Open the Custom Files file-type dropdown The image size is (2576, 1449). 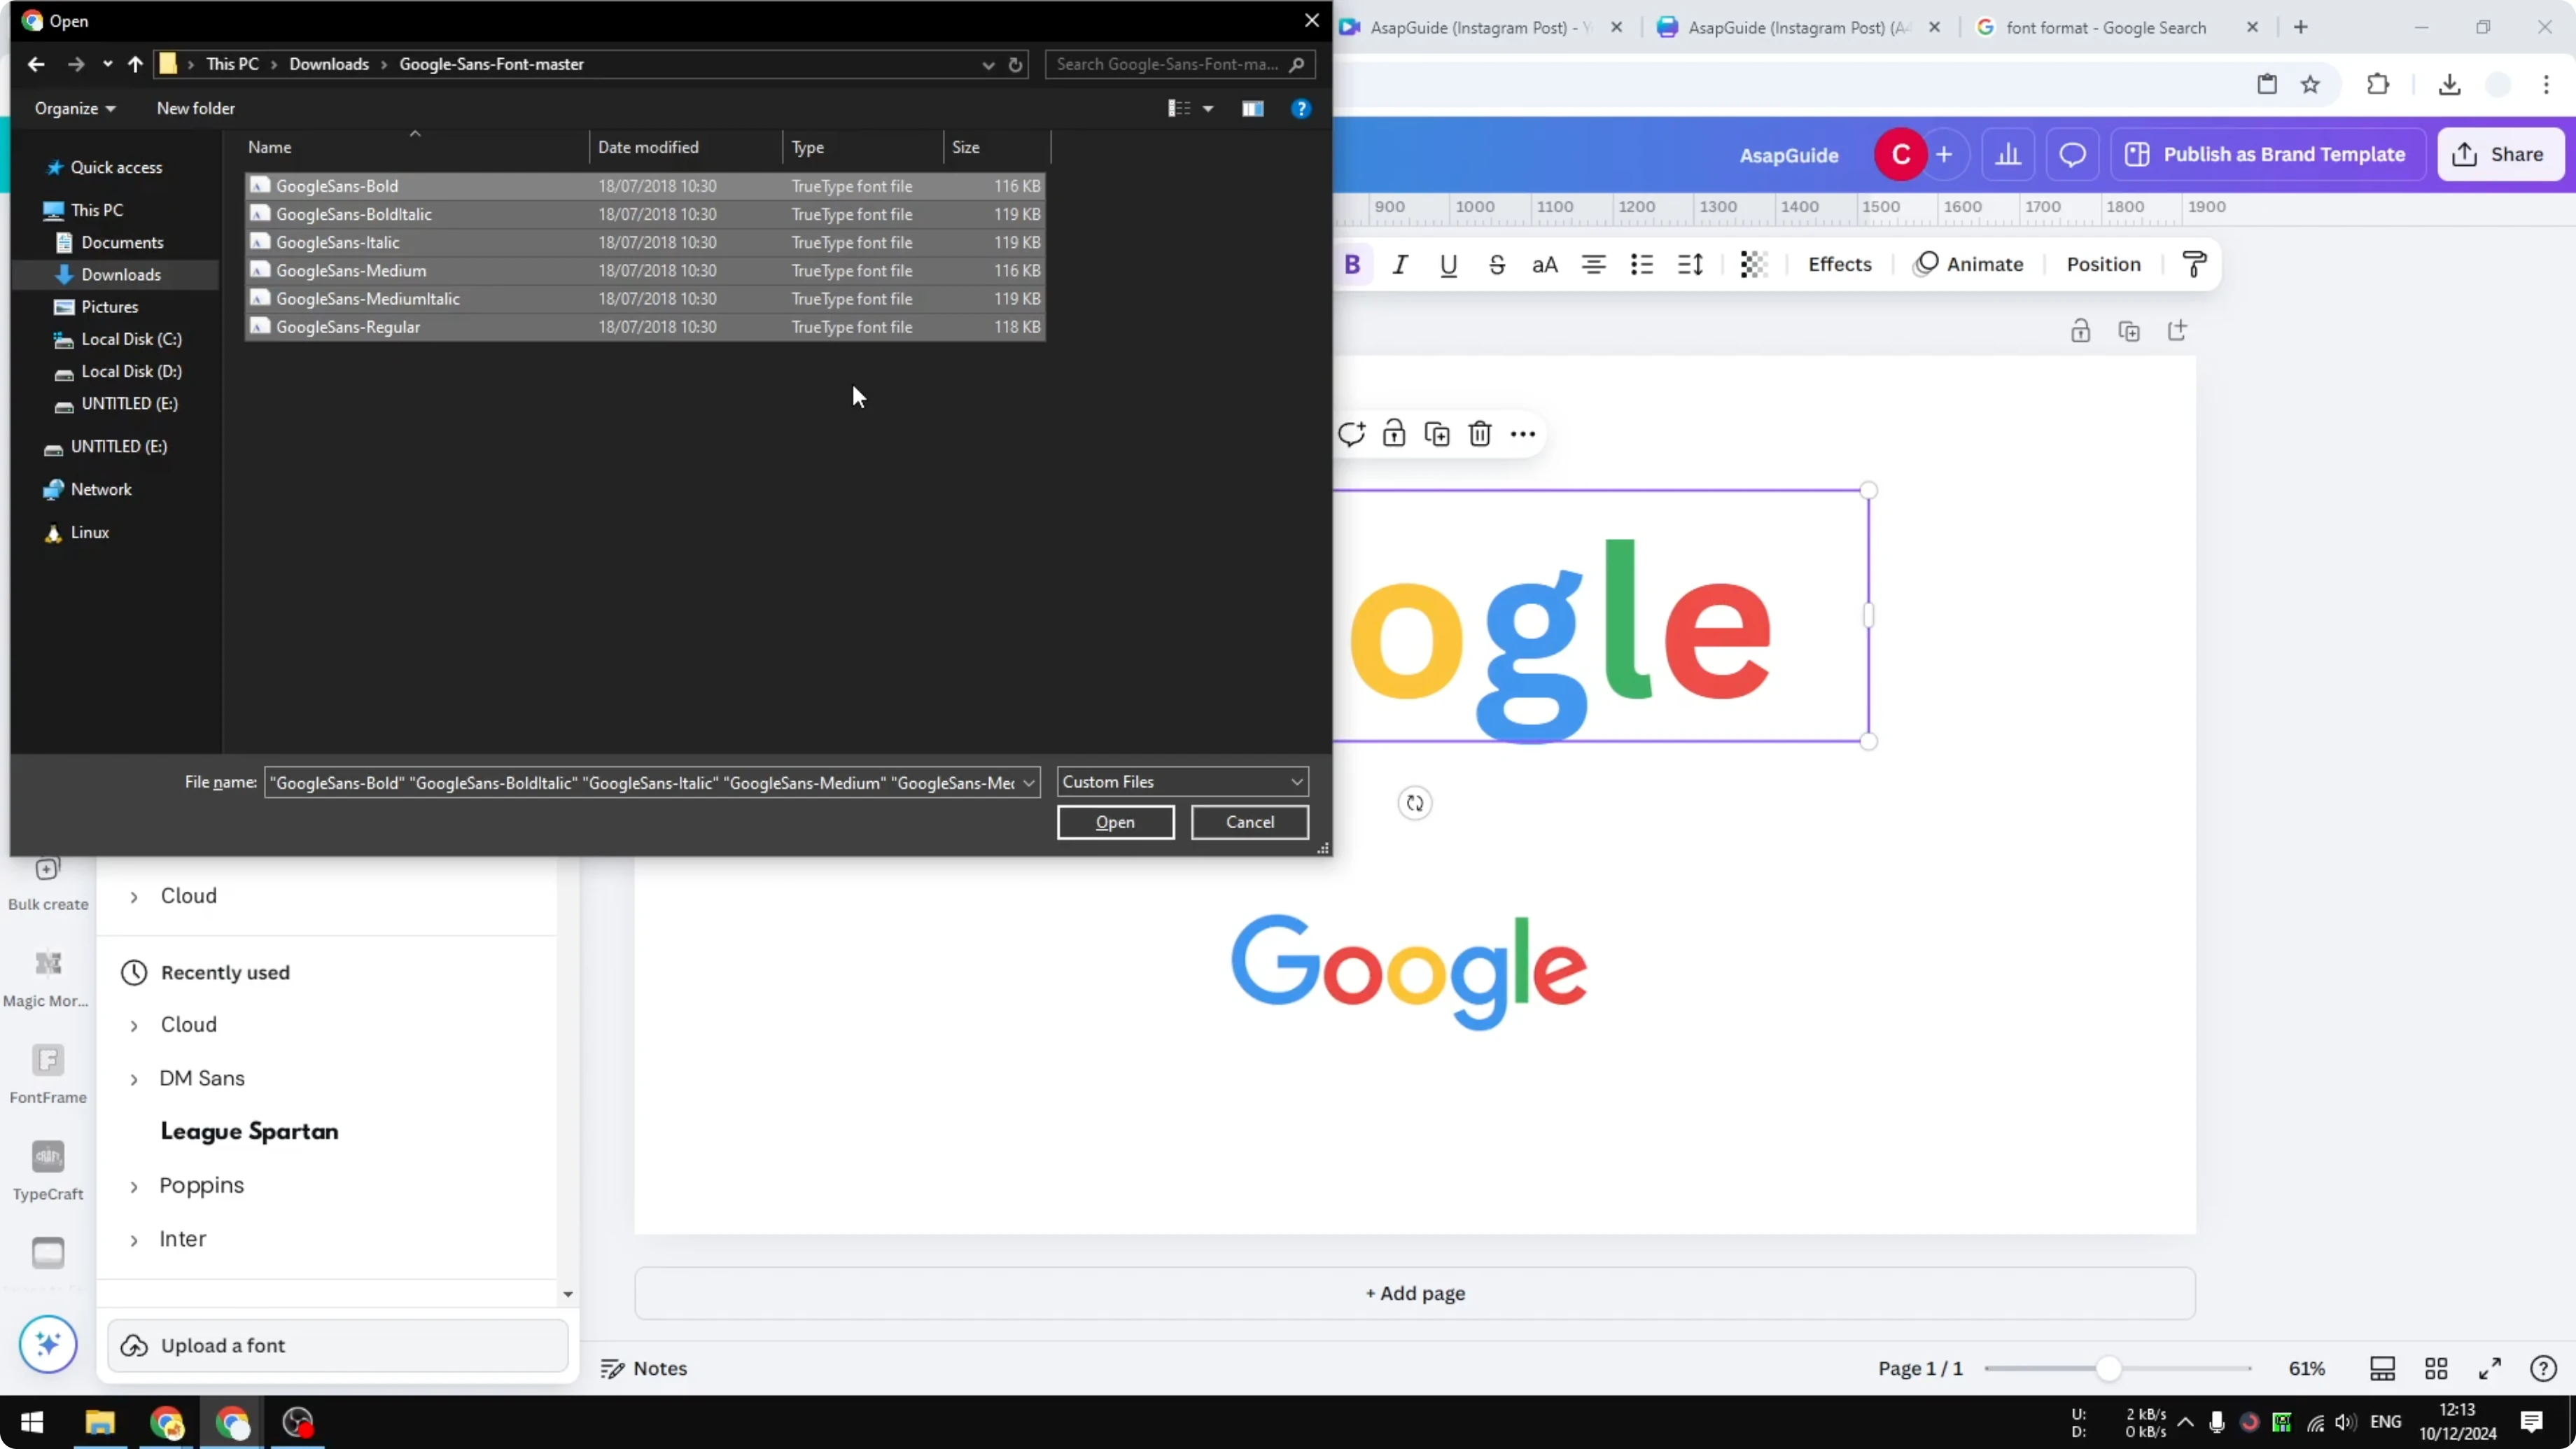pos(1181,781)
